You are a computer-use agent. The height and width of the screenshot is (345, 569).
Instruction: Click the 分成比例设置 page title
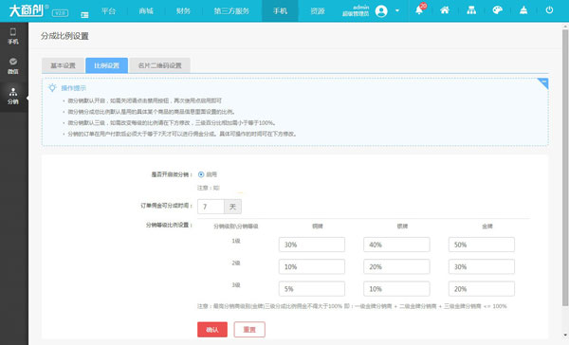[64, 36]
